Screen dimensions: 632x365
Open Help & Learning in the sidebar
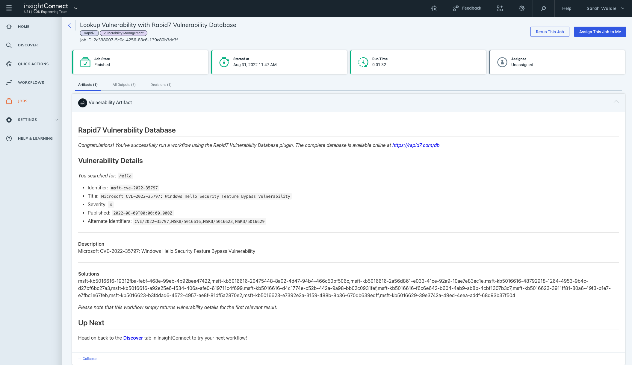pos(35,139)
